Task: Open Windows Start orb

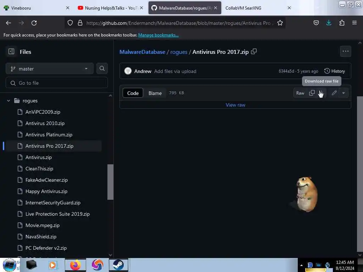Action: click(10, 265)
